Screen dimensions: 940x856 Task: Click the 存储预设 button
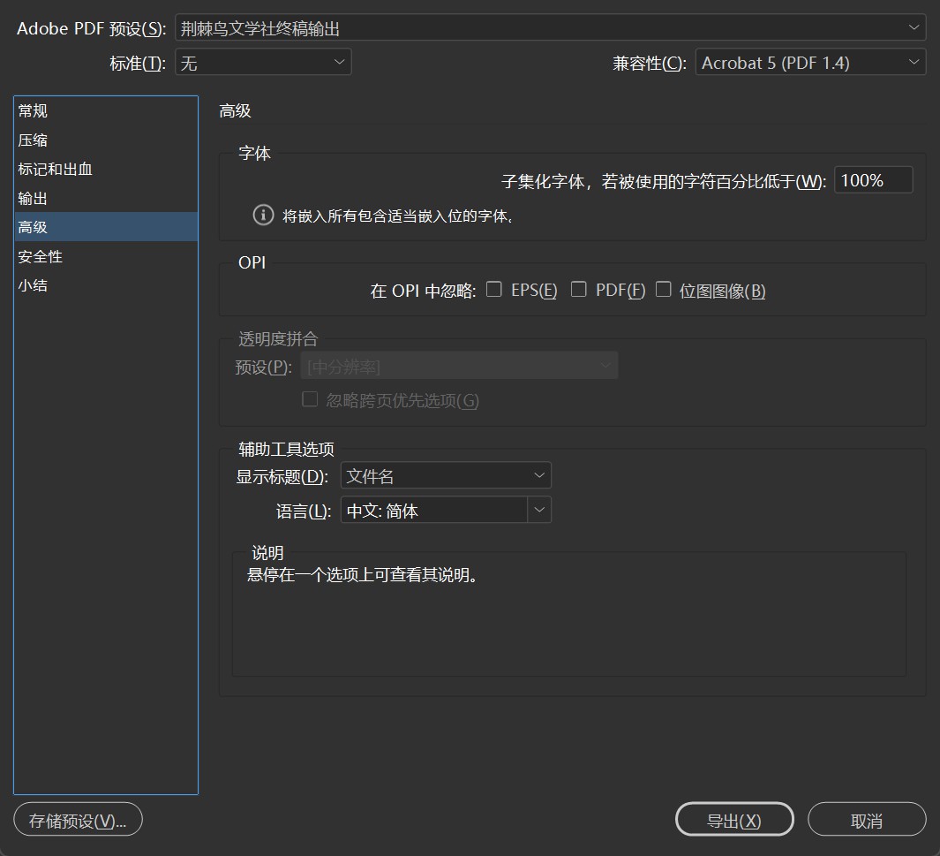click(x=78, y=820)
